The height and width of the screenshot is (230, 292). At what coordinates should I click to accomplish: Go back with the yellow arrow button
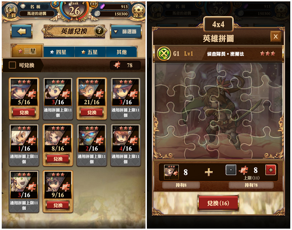coord(21,31)
